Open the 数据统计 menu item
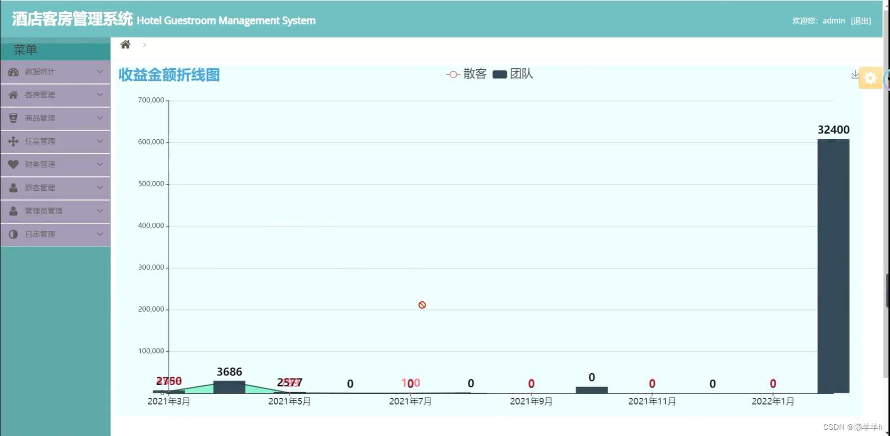This screenshot has width=890, height=436. tap(55, 72)
